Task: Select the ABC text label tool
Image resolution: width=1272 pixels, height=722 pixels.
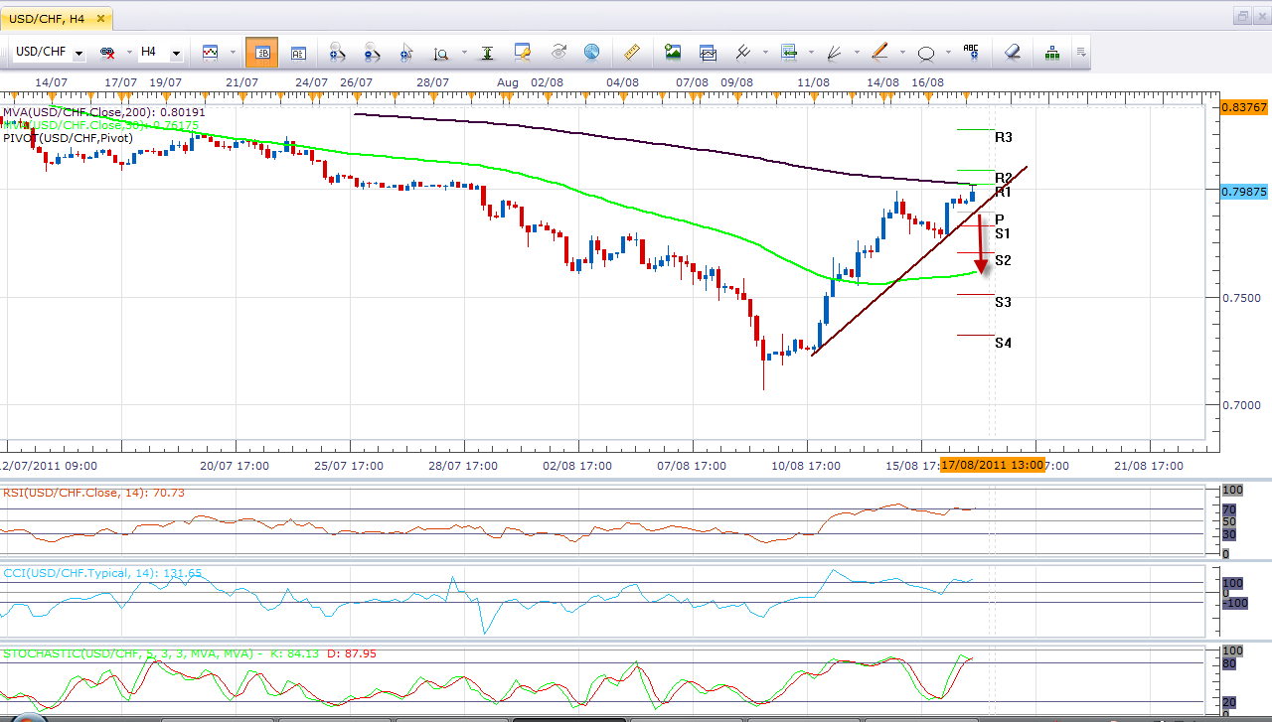Action: tap(971, 52)
